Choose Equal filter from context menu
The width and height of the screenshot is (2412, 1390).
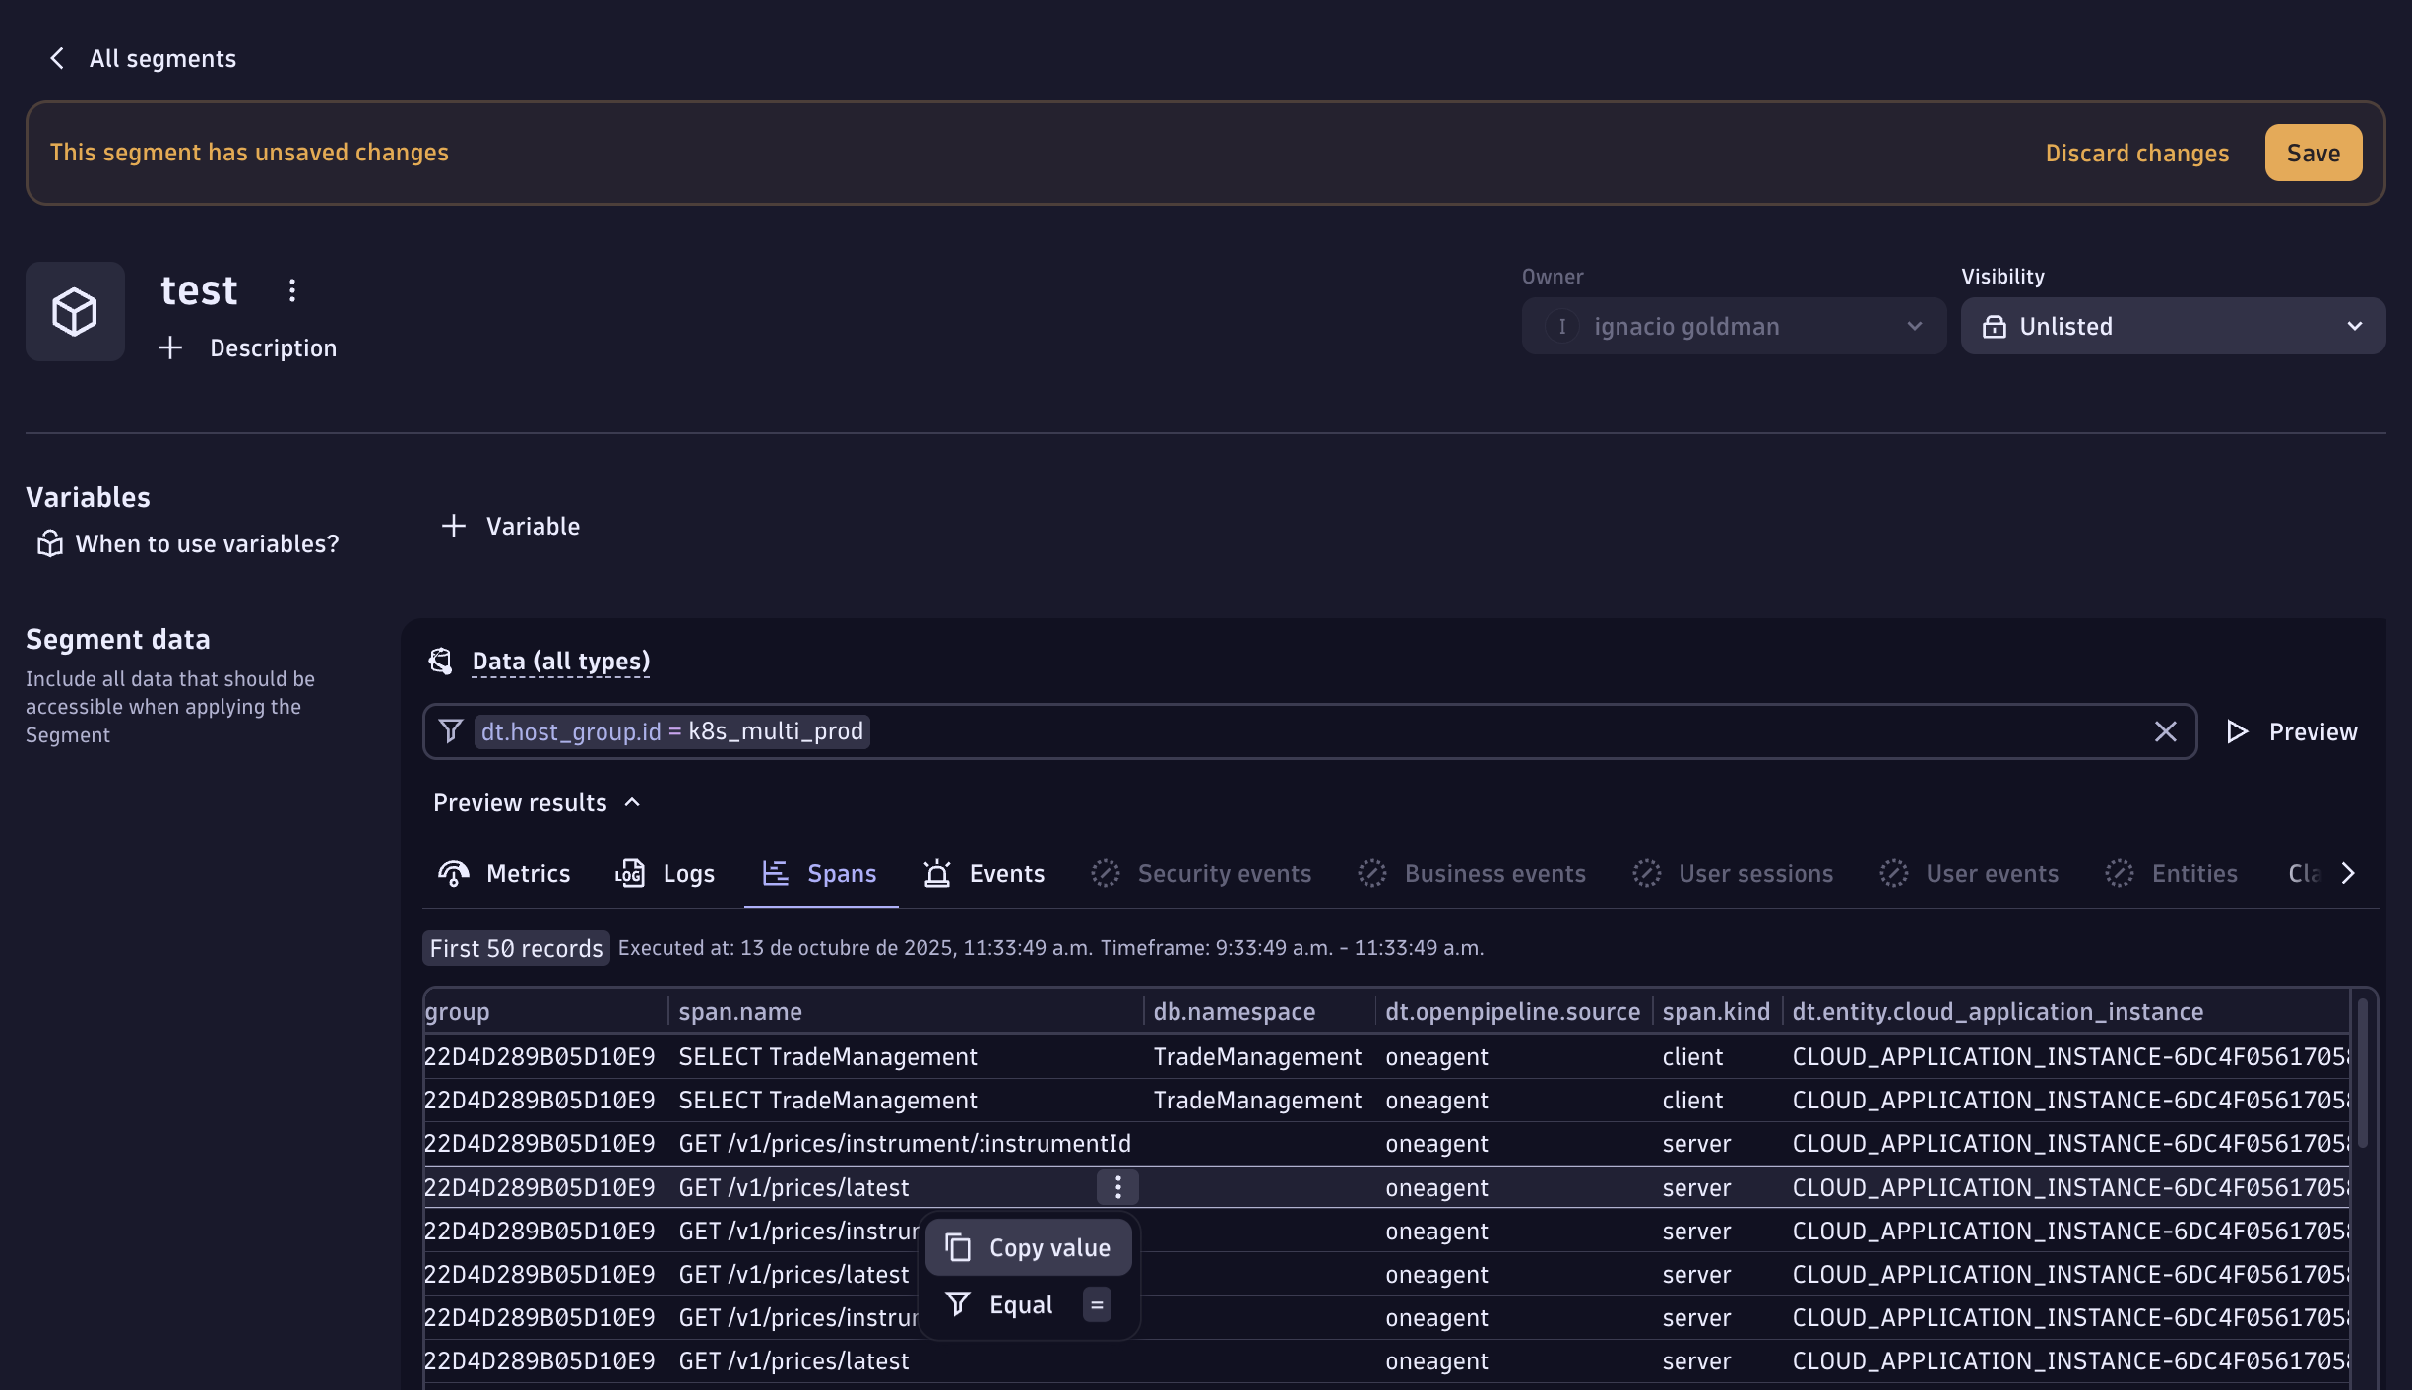tap(1021, 1304)
